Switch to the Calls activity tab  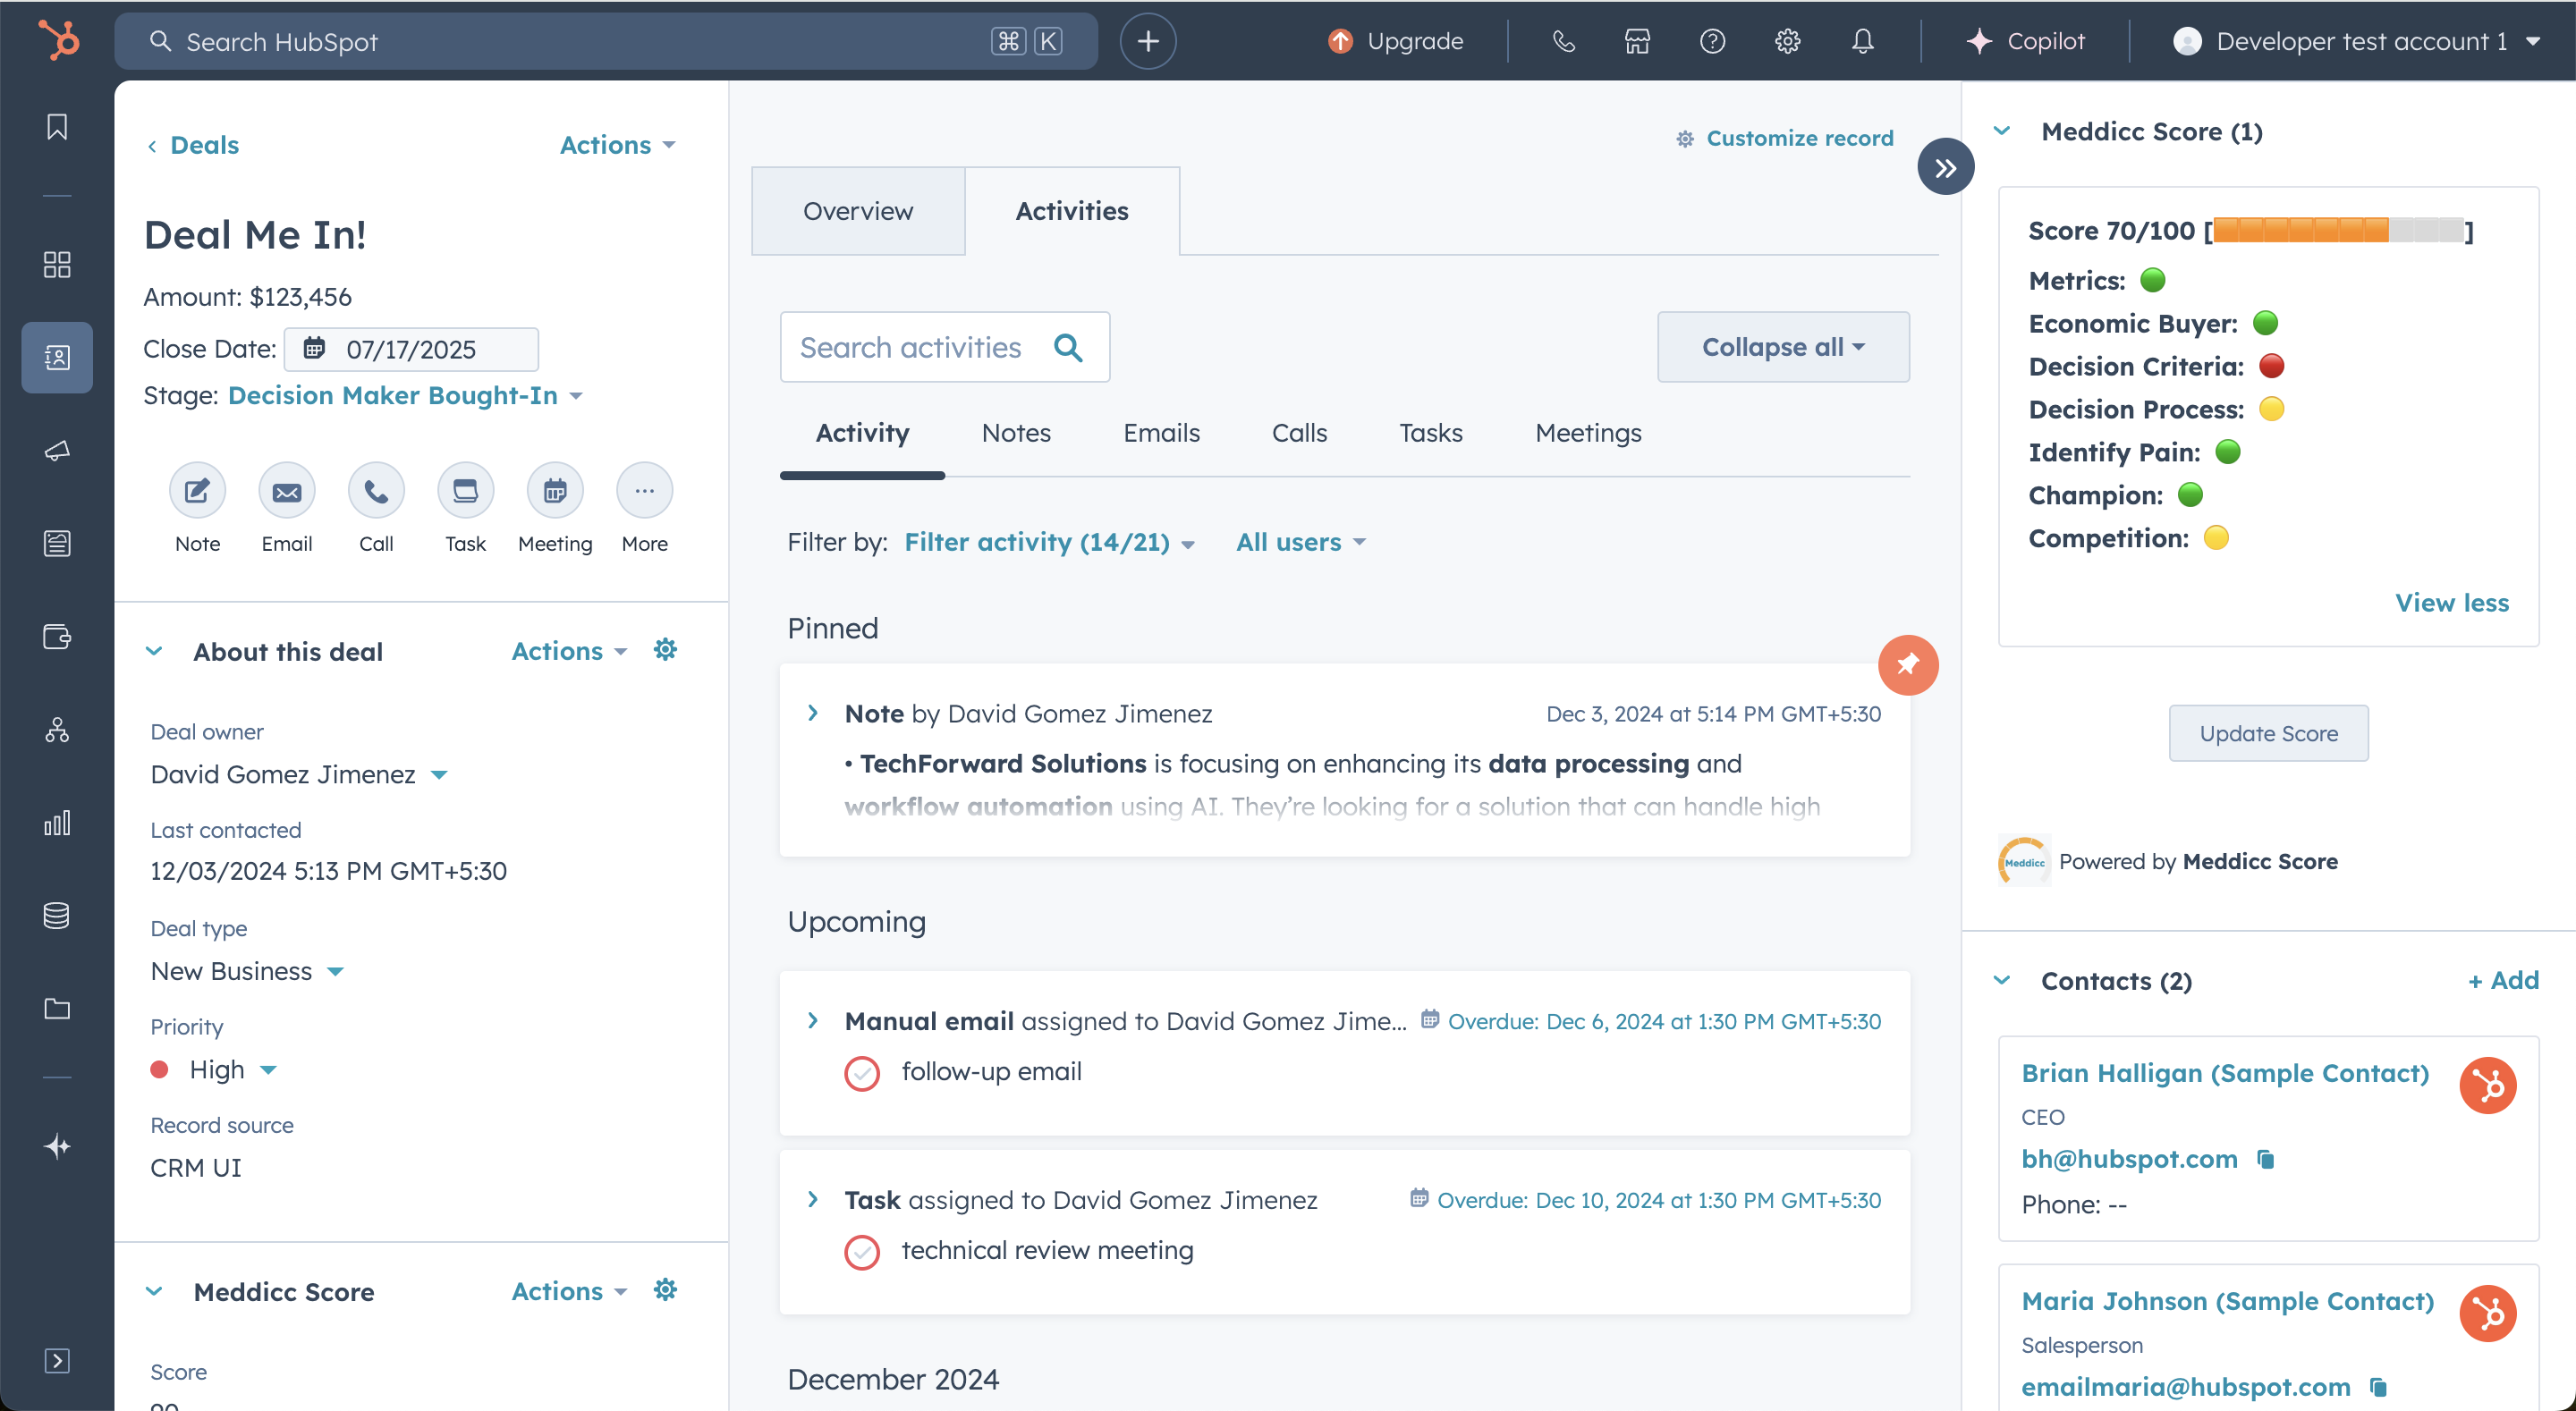coord(1299,433)
